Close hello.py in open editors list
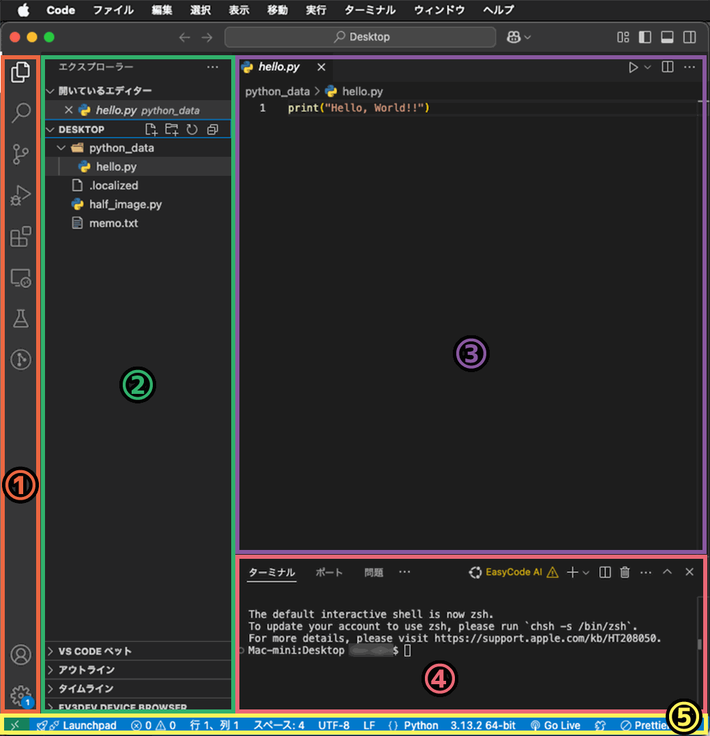This screenshot has height=736, width=710. coord(69,110)
